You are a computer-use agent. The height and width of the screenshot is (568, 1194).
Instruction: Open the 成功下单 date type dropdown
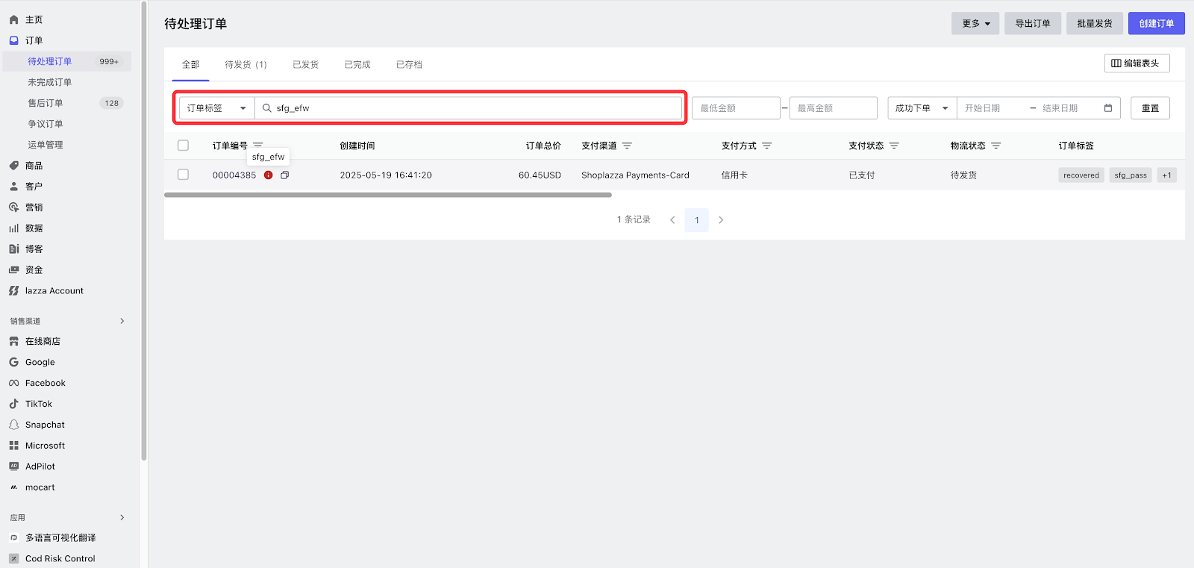pyautogui.click(x=922, y=108)
